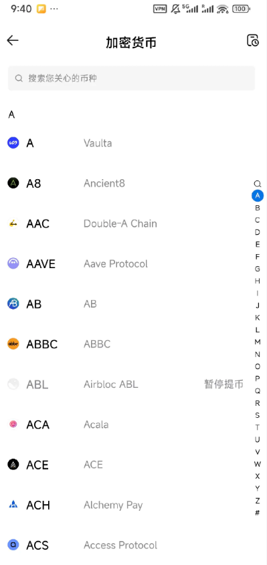Screen dimensions: 267x565
Task: Jump to letter S in index
Action: (x=257, y=415)
